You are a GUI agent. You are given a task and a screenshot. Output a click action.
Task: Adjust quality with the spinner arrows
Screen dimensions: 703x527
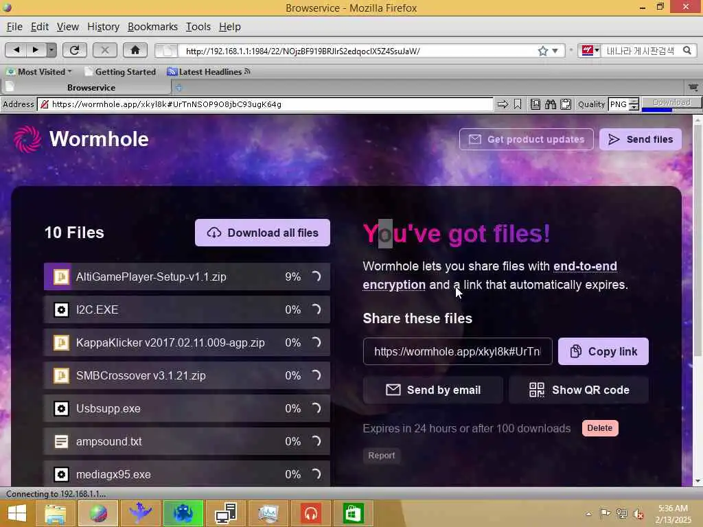(x=634, y=104)
